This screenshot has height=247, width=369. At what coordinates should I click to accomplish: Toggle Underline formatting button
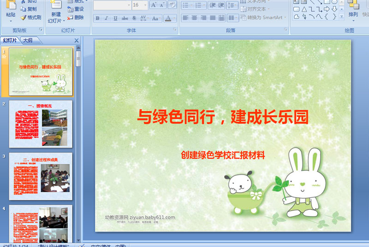coord(115,18)
